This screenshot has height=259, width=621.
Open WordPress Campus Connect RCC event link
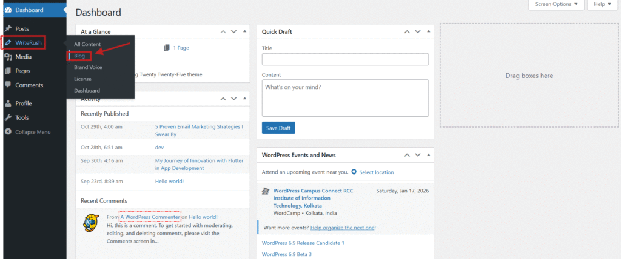click(314, 198)
